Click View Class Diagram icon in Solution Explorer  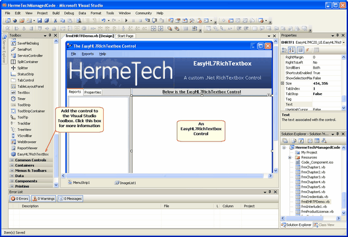coord(324,141)
